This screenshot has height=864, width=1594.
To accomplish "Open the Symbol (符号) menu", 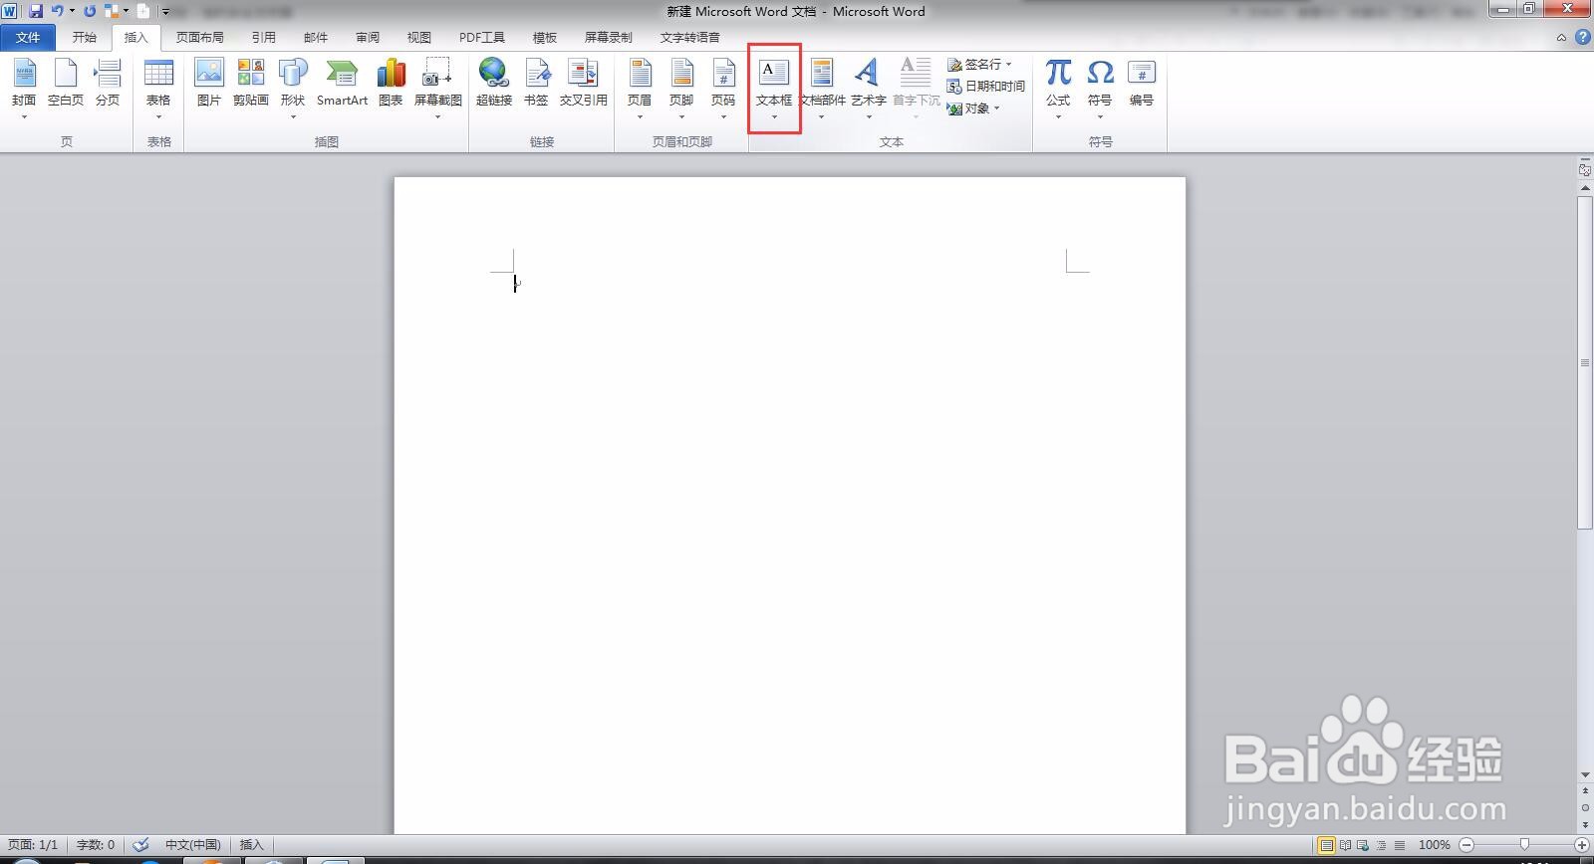I will tap(1100, 88).
